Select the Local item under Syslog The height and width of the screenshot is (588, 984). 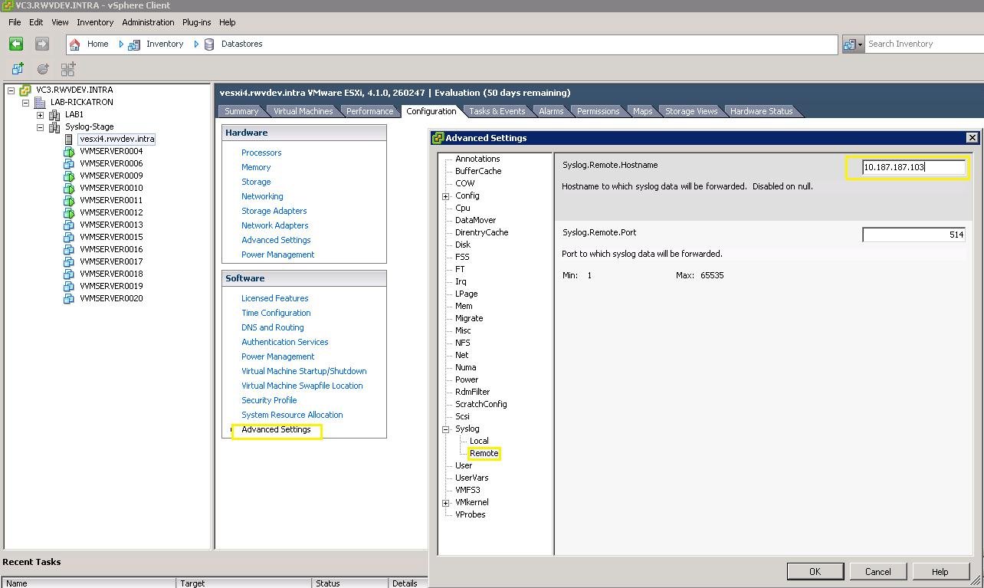[x=479, y=441]
